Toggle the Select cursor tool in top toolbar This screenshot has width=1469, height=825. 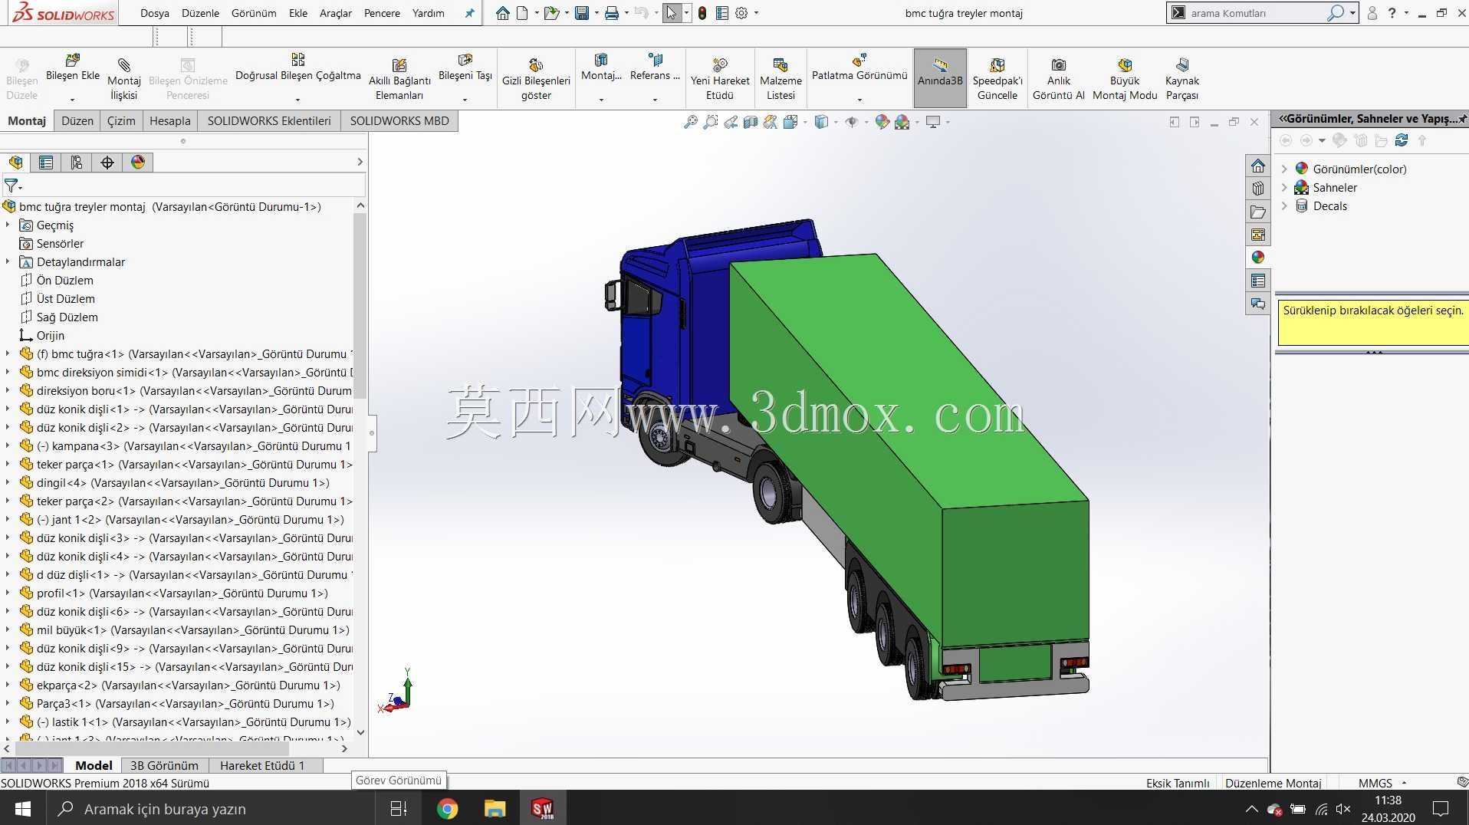point(671,13)
